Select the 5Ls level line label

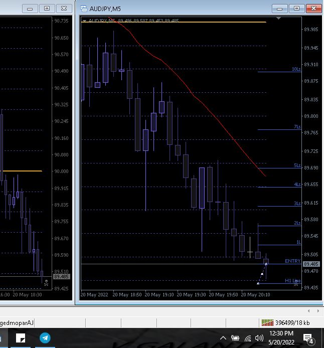tap(297, 165)
